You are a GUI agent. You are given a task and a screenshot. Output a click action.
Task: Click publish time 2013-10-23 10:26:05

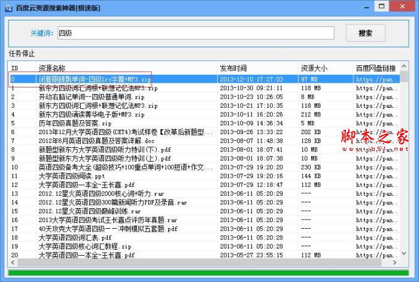point(251,97)
